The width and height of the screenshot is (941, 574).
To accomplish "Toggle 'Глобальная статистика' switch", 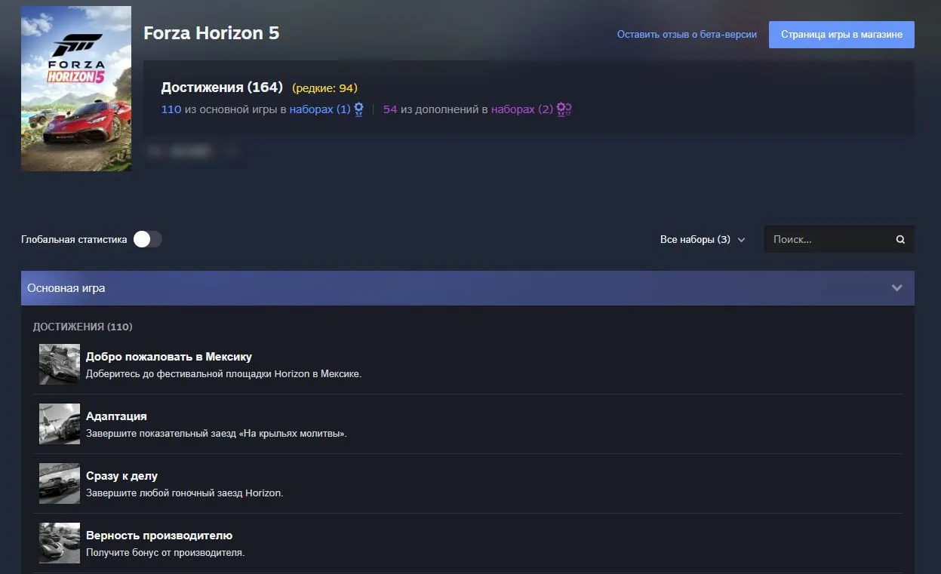I will 148,239.
